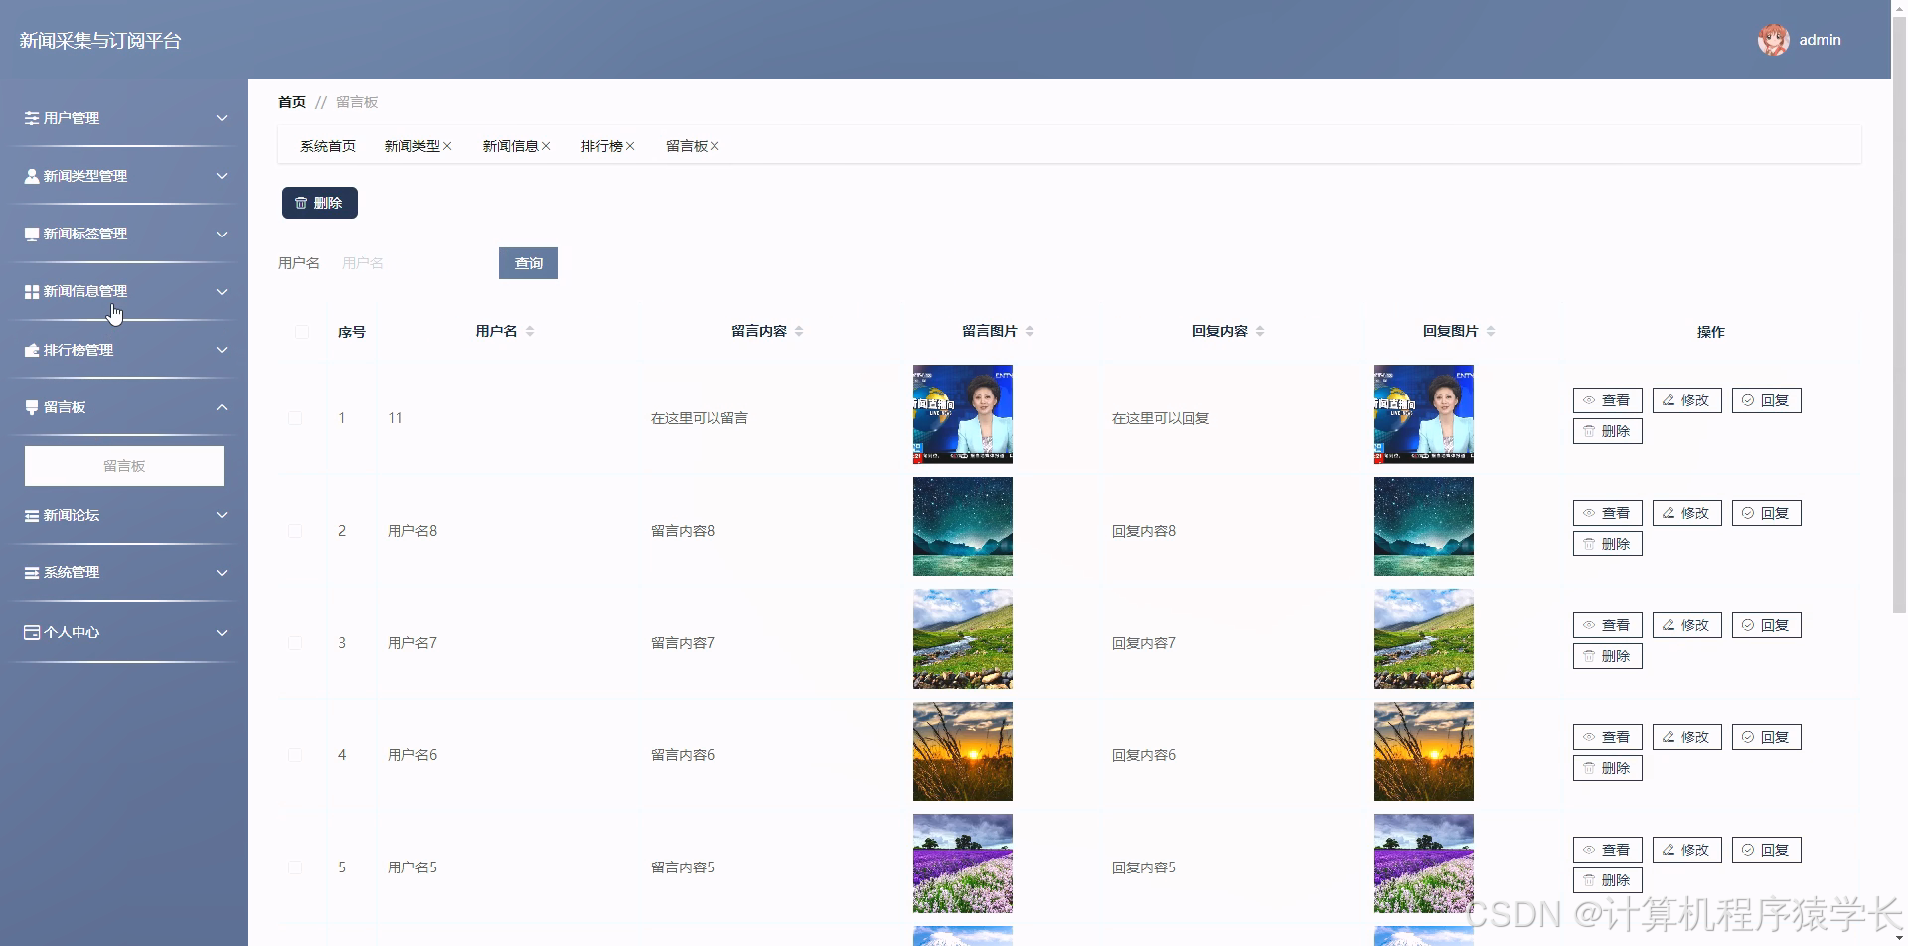Viewport: 1908px width, 946px height.
Task: Click the 新闻论坛 list icon
Action: tap(32, 515)
